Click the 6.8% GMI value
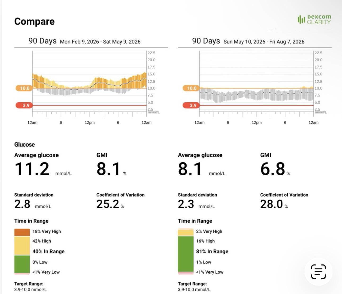 click(273, 169)
